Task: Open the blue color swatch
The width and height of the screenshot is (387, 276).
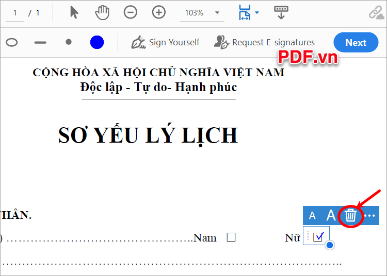Action: pos(97,42)
